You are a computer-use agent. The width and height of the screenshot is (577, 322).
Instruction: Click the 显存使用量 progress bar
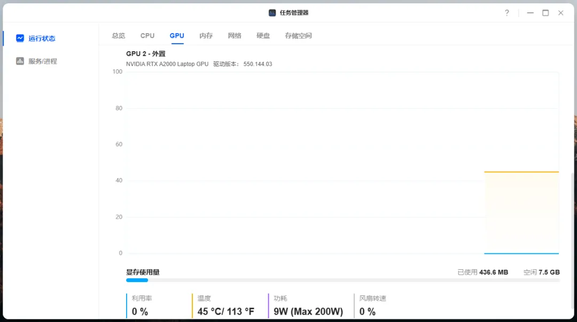(x=343, y=280)
